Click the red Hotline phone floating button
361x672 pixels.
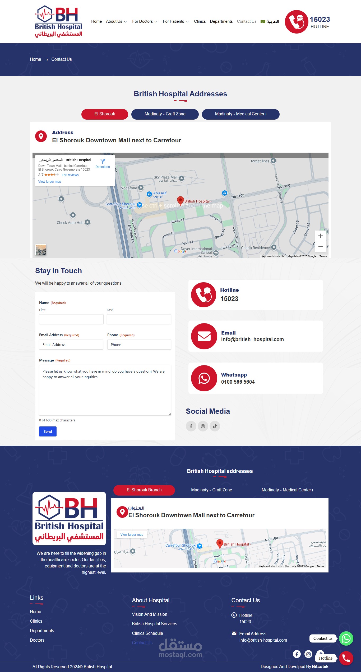coord(346,658)
